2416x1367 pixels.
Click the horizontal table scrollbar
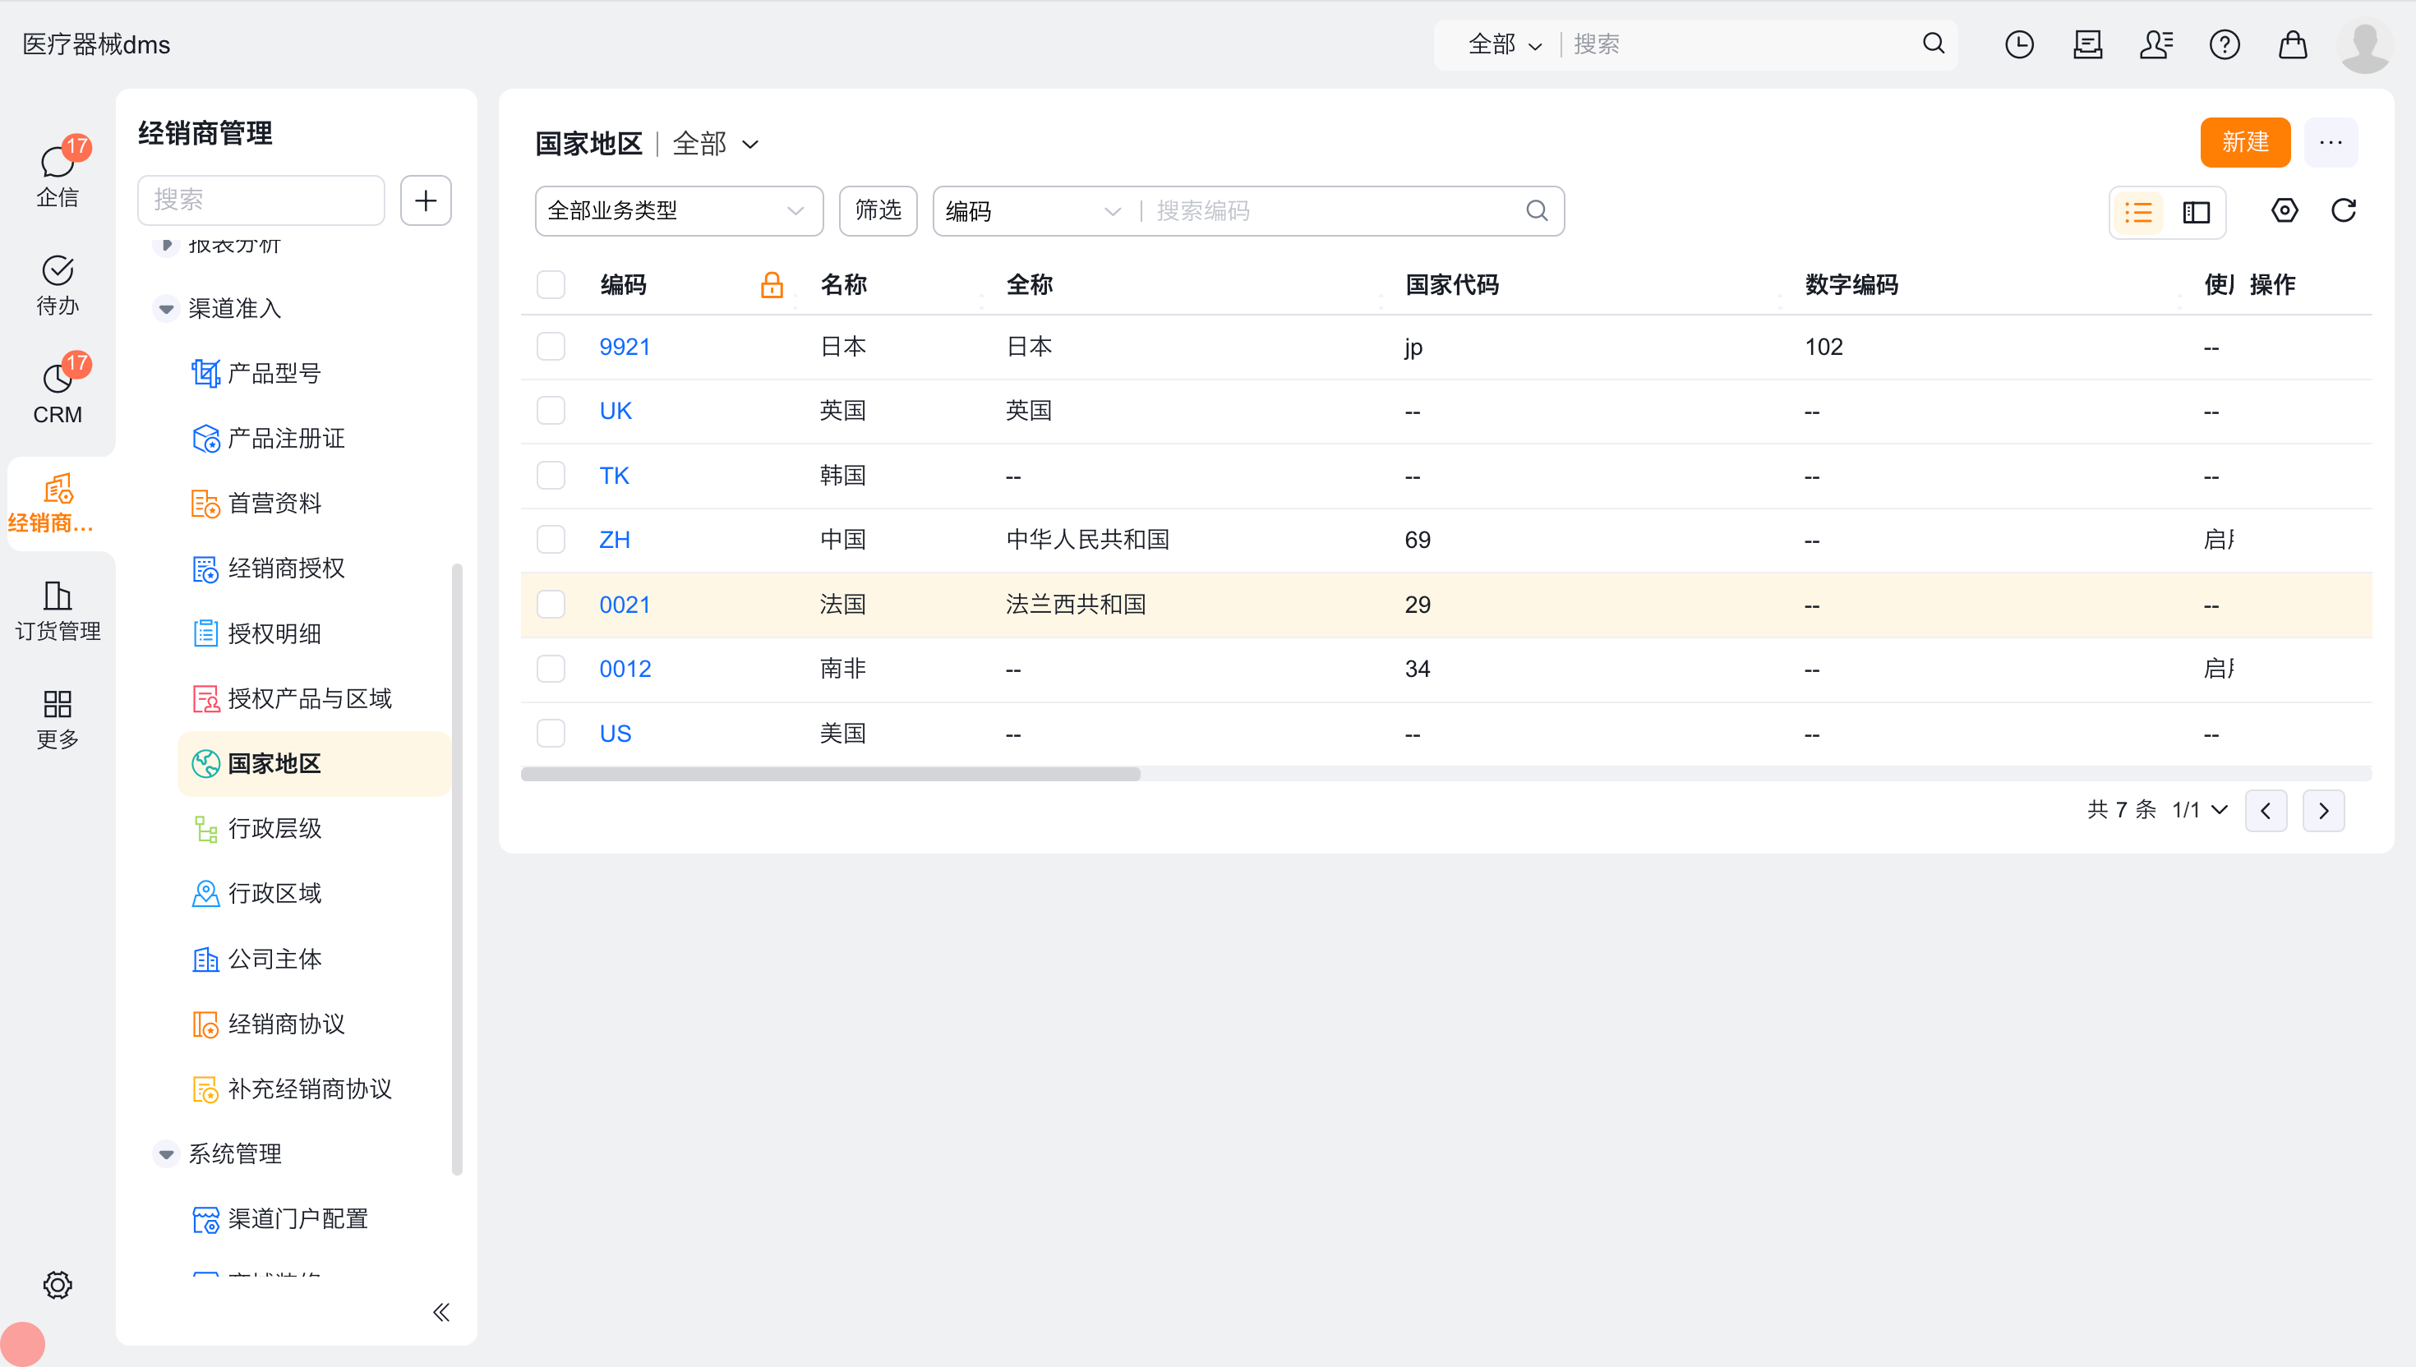(830, 774)
